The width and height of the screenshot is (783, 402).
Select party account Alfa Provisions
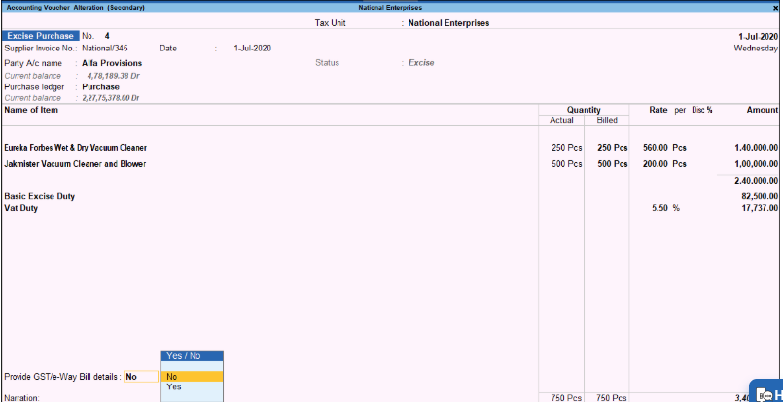point(112,63)
